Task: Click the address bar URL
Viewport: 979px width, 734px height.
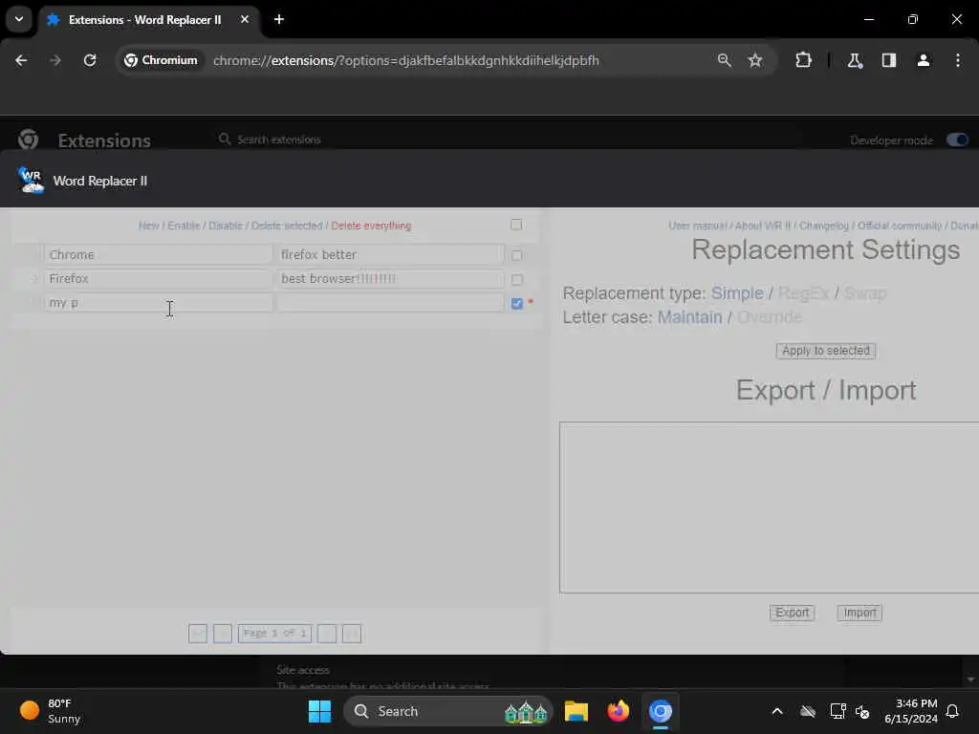Action: point(405,60)
